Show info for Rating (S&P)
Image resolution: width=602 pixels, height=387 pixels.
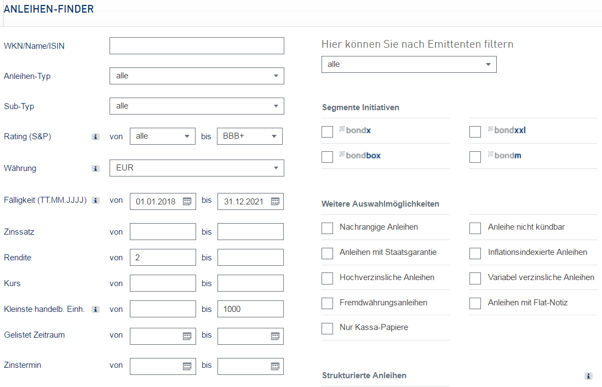coord(95,136)
